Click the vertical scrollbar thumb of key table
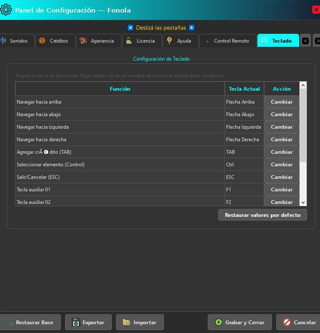320x333 pixels. tap(303, 125)
